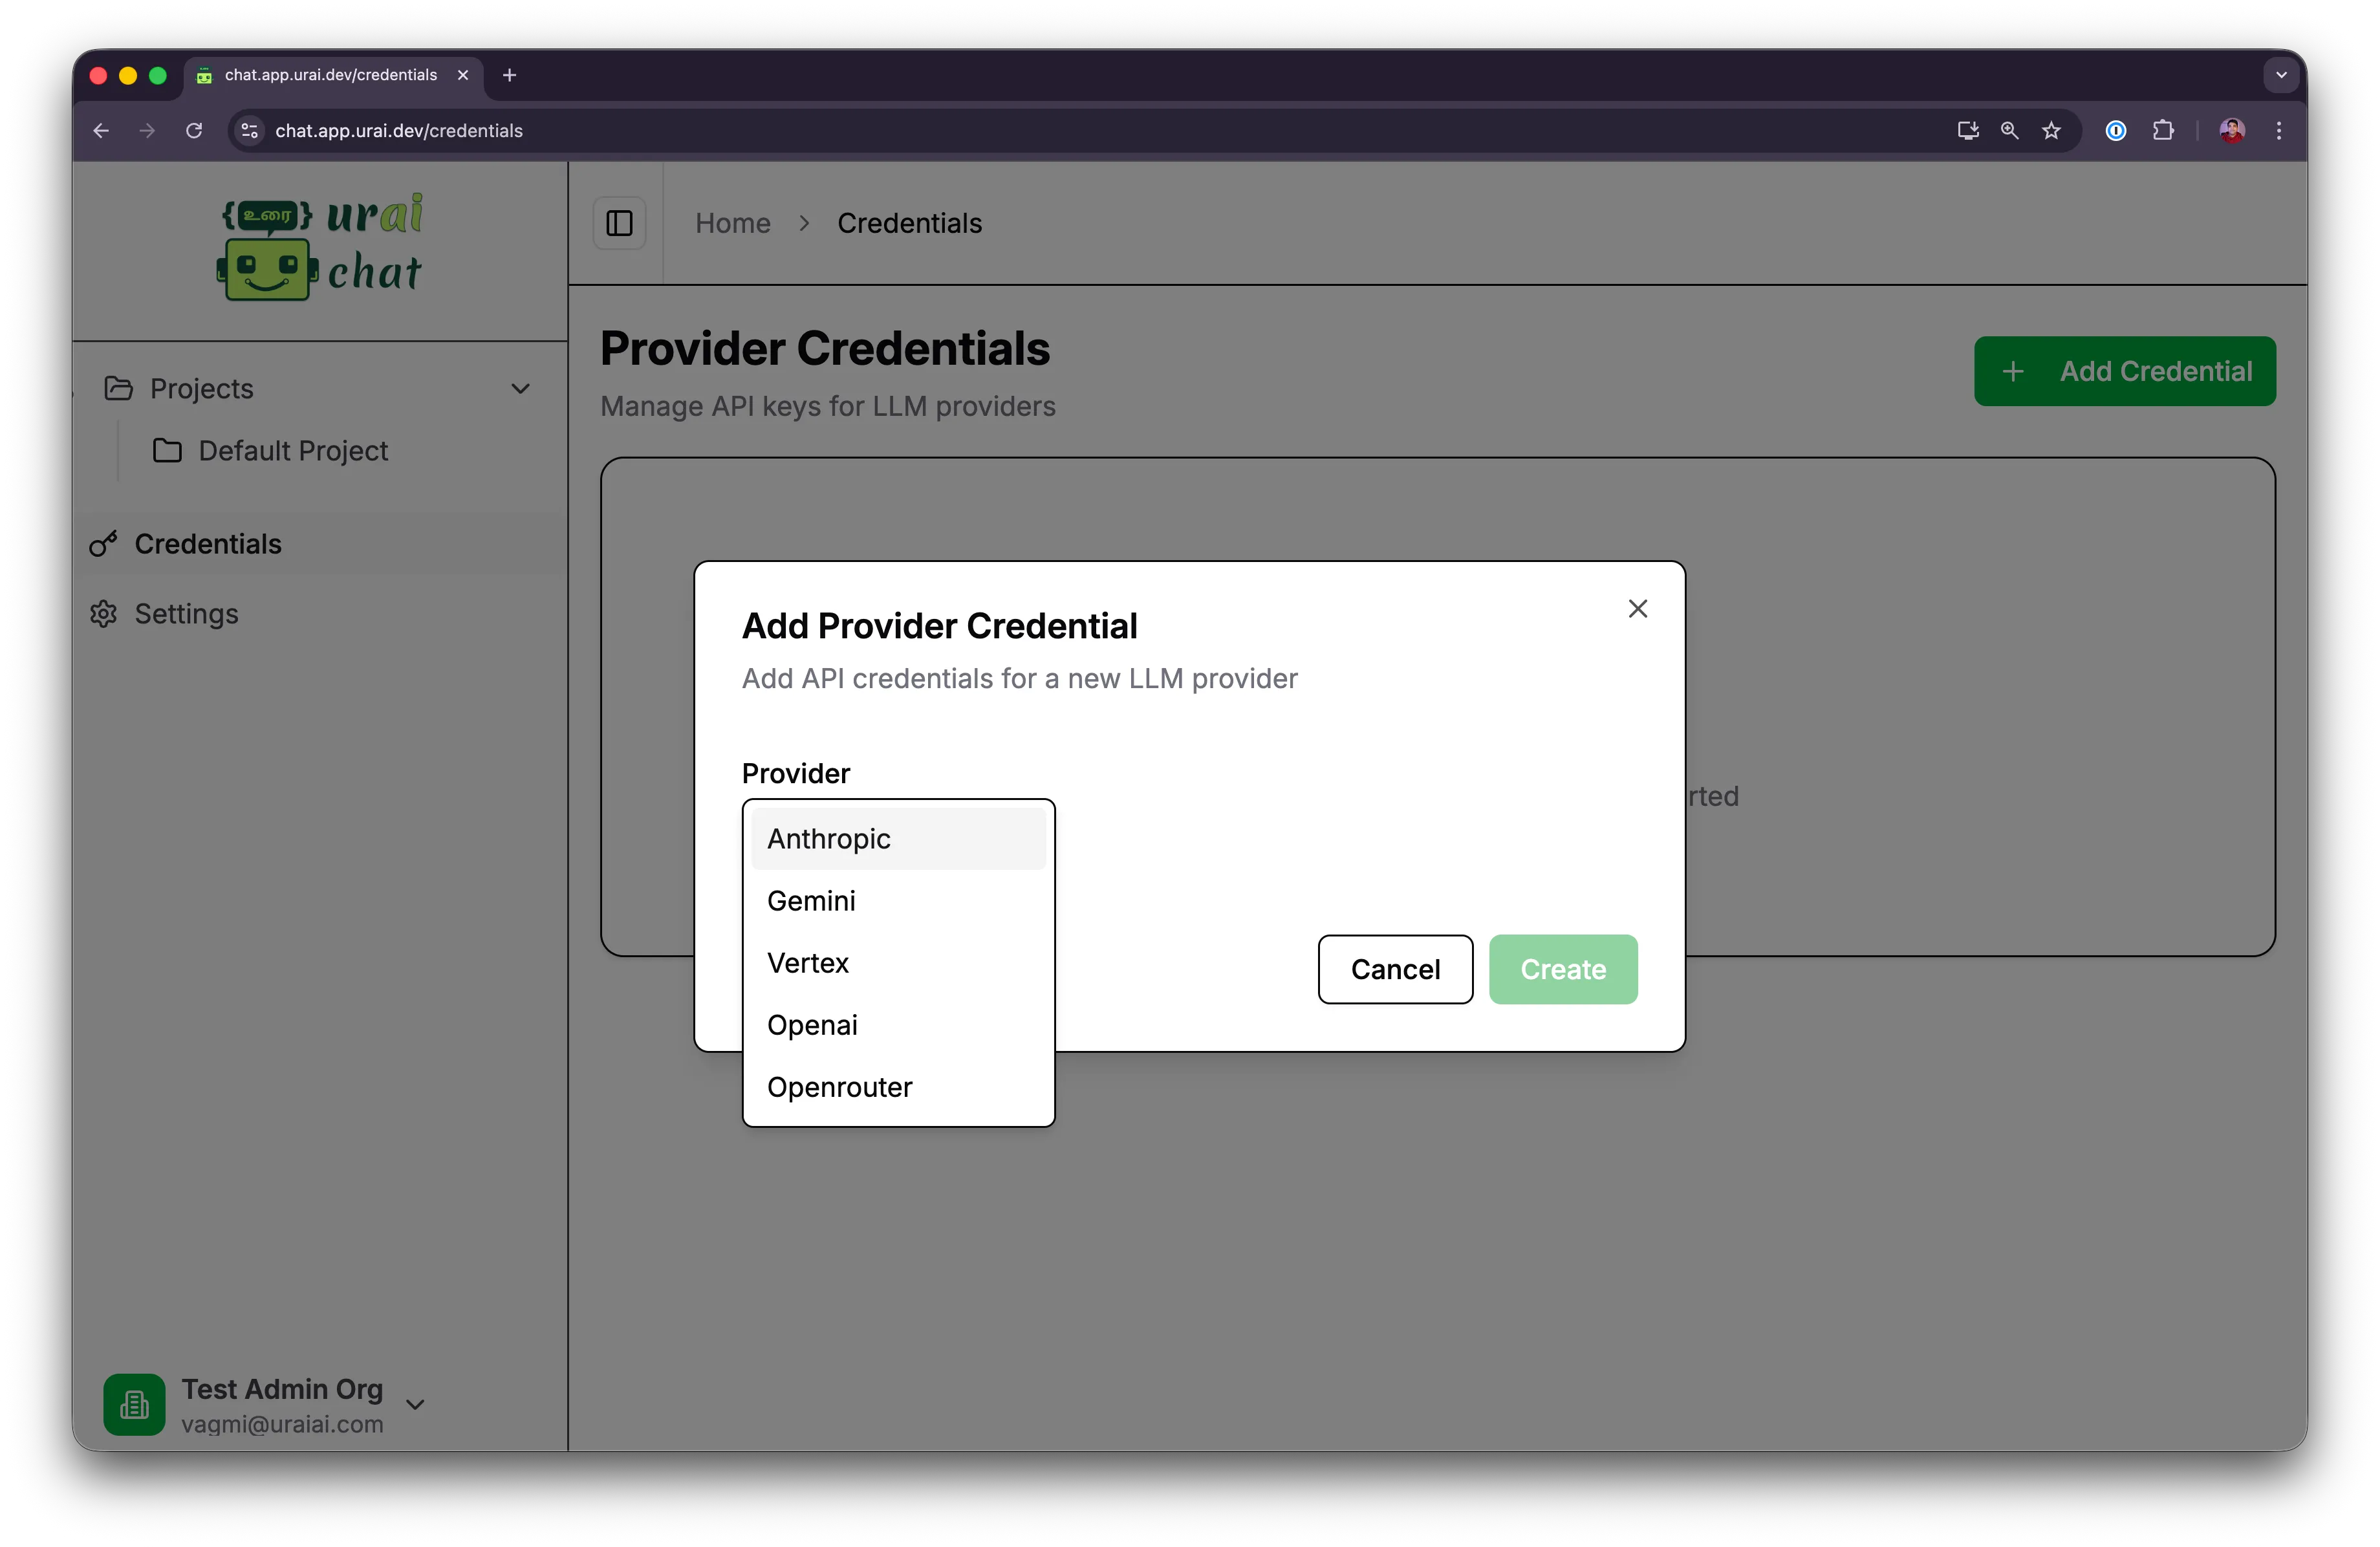
Task: Go forward with the browser forward arrow
Action: pyautogui.click(x=147, y=131)
